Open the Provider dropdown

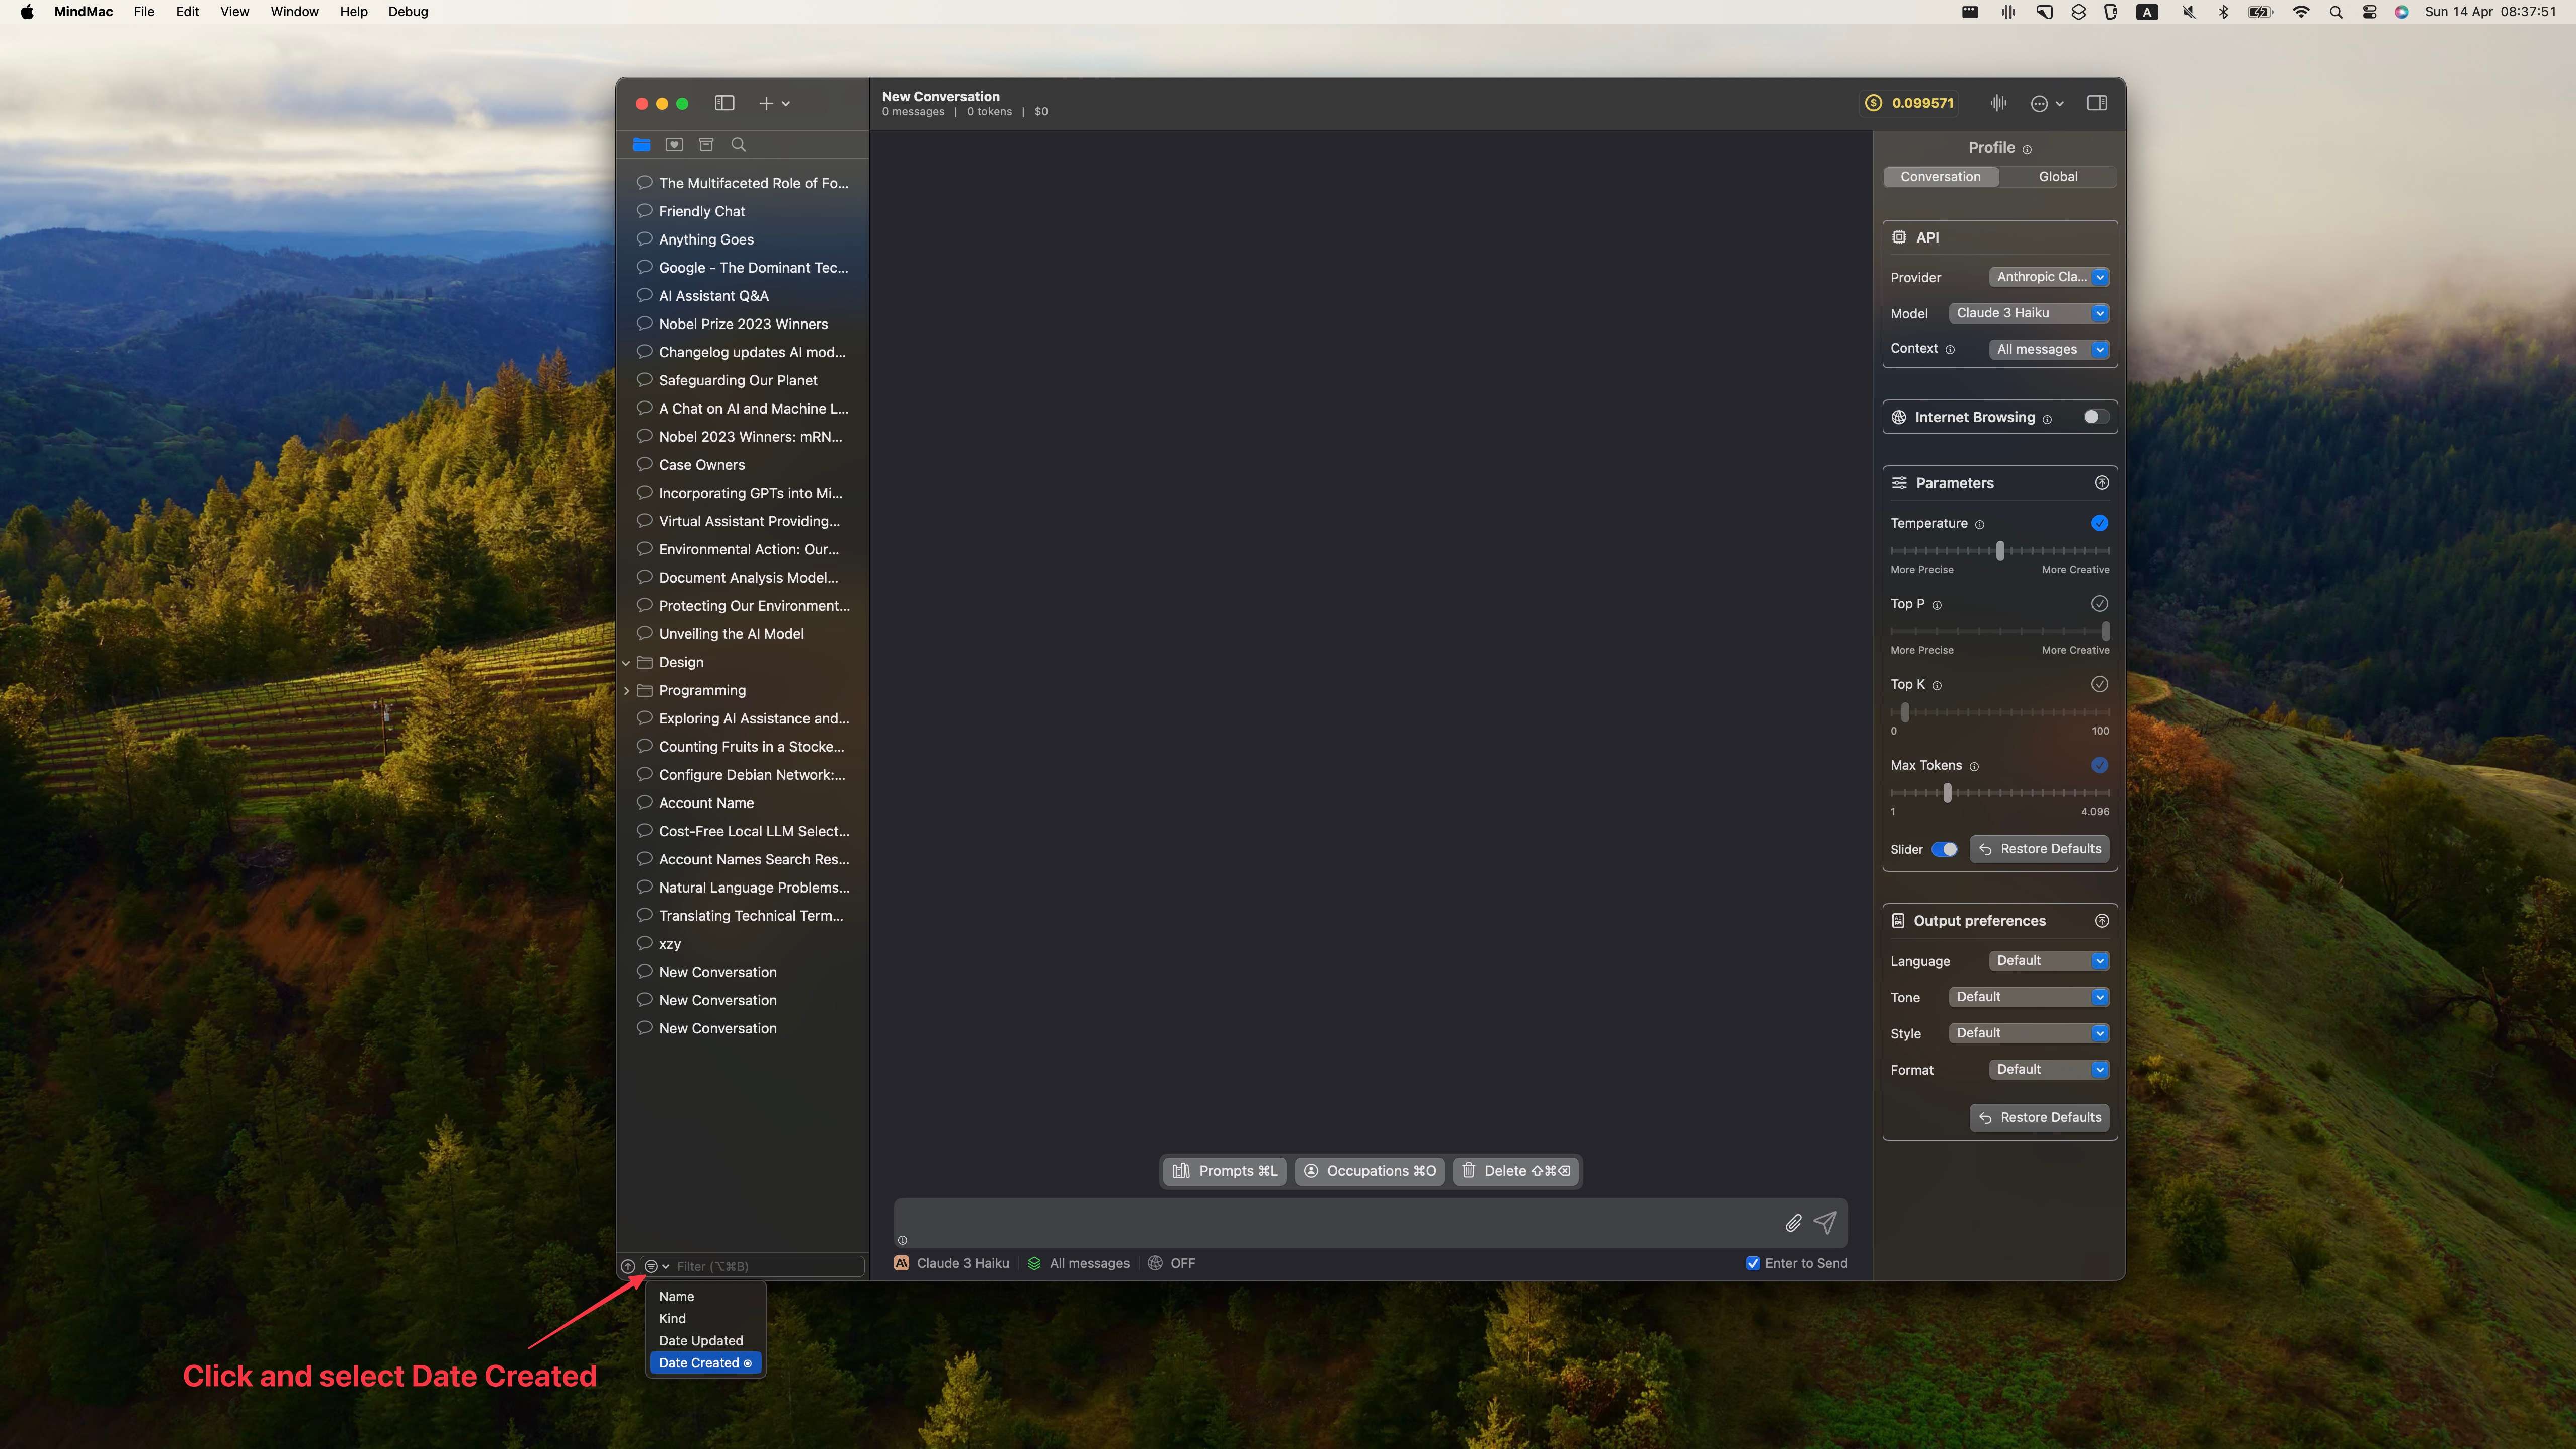point(2049,277)
